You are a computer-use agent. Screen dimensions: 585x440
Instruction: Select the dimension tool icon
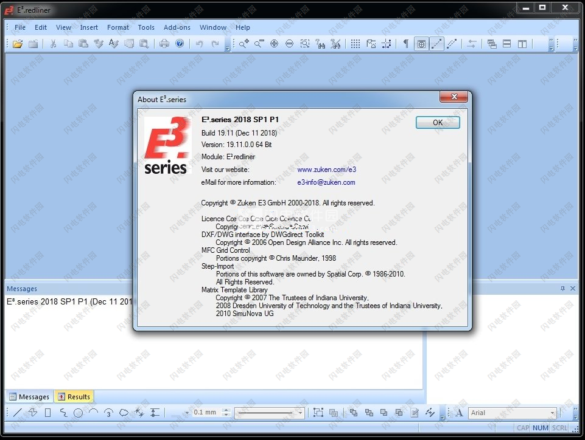[x=154, y=413]
